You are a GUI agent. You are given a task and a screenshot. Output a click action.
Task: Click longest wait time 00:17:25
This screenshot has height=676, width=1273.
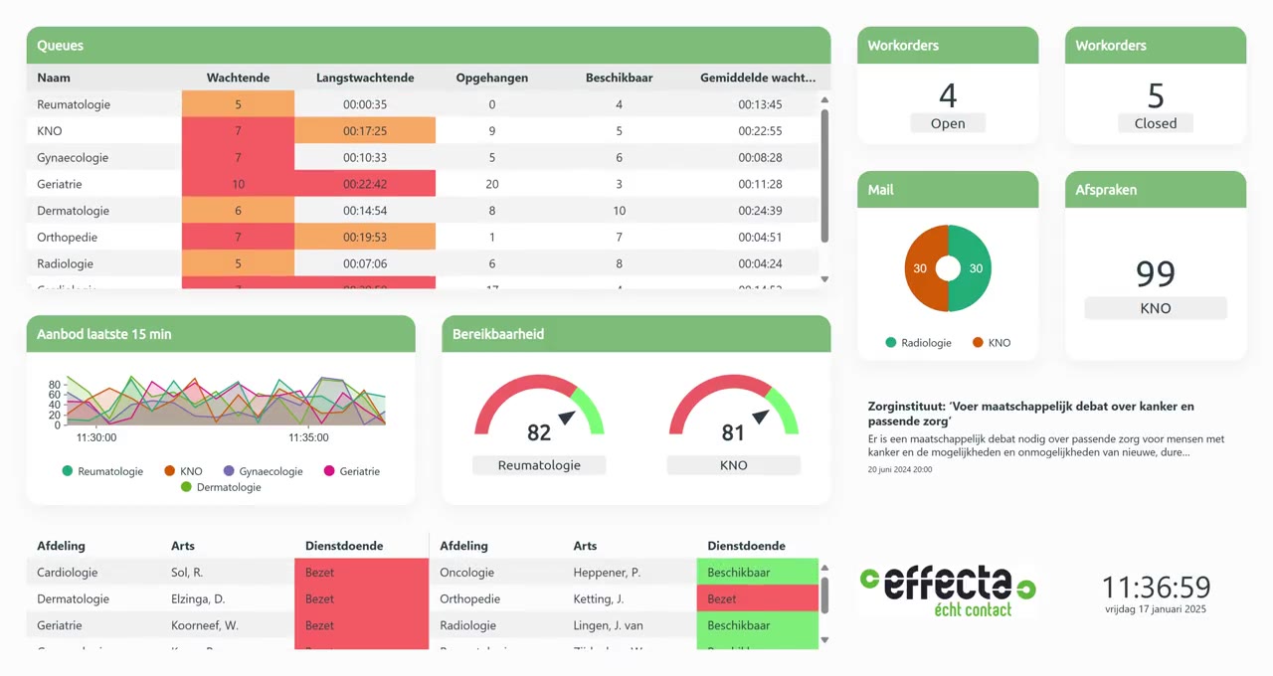[x=365, y=131]
